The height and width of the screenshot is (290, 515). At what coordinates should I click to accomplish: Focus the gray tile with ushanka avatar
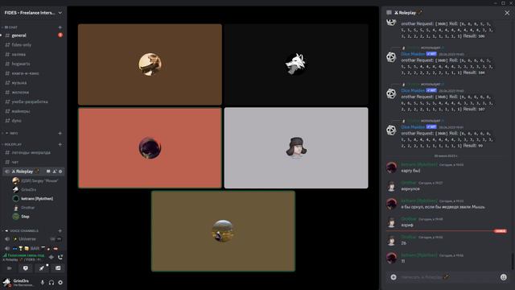pyautogui.click(x=296, y=148)
